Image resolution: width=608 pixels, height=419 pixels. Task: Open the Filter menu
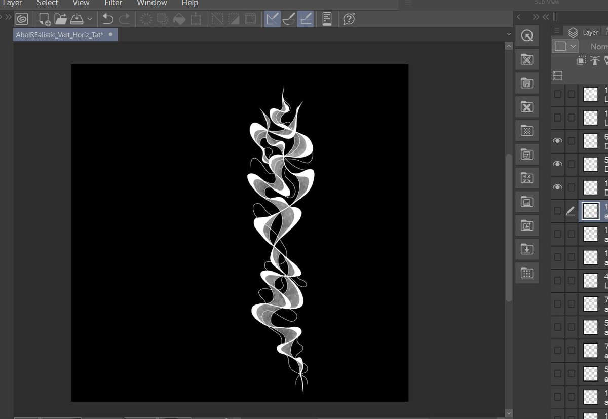coord(113,3)
